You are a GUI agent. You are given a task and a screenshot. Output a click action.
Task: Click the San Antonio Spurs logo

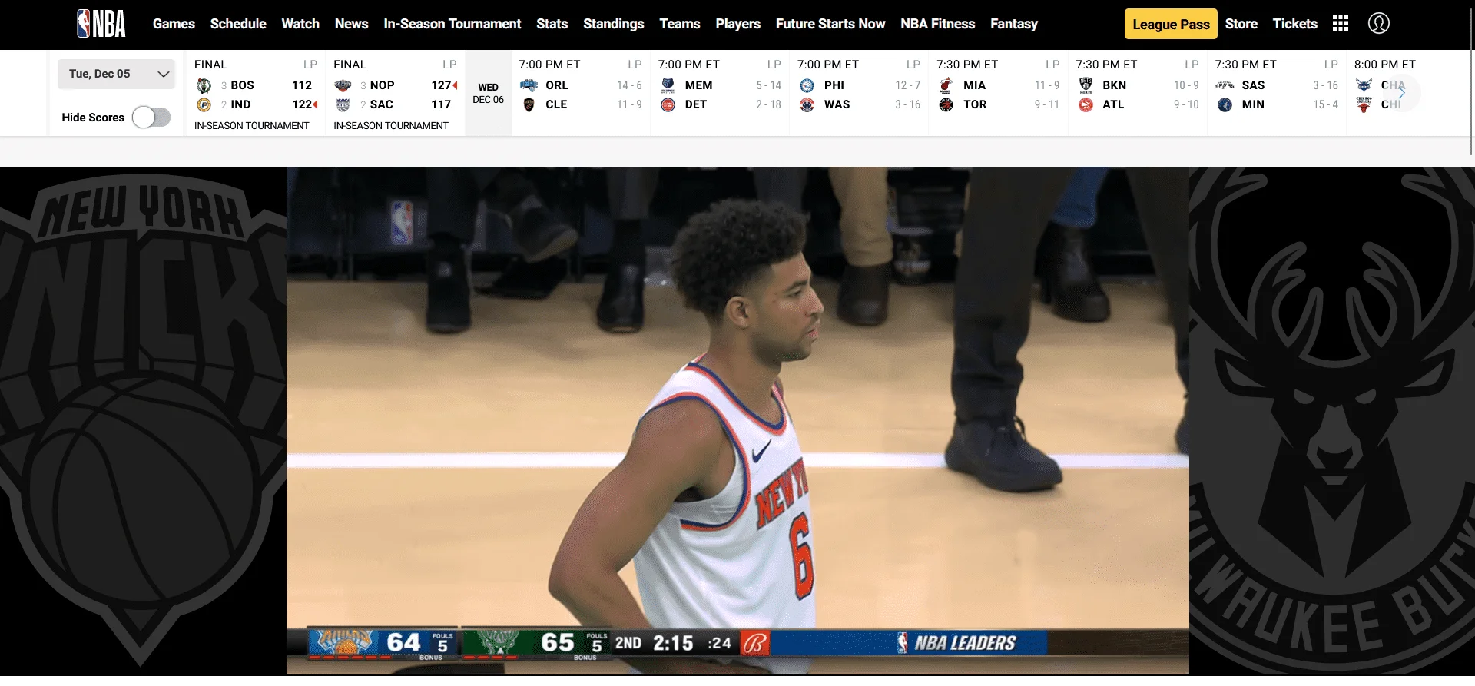1225,85
